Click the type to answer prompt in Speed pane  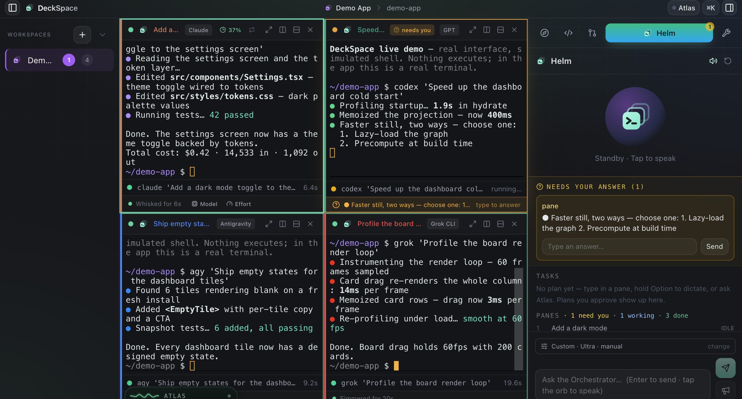pos(498,205)
